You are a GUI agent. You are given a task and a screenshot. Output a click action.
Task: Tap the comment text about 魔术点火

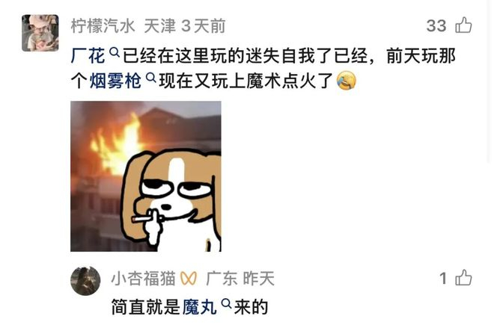click(263, 68)
